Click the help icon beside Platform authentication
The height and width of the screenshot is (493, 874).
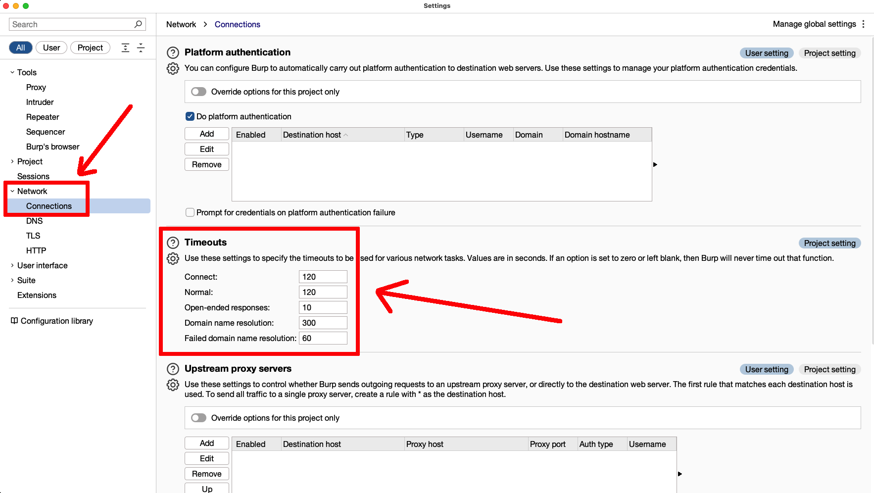coord(173,52)
